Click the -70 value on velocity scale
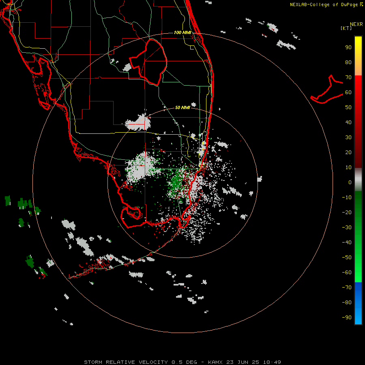The image size is (365, 365). point(347,288)
